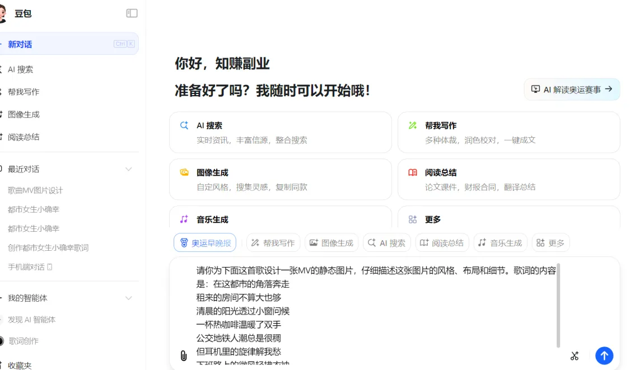
Task: Collapse the 最近对话 section chevron
Action: [x=129, y=168]
